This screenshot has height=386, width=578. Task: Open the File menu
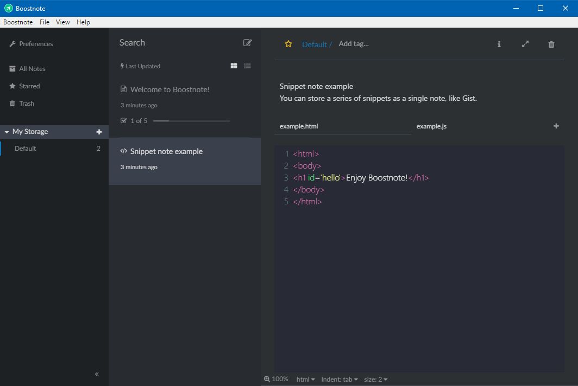[45, 22]
